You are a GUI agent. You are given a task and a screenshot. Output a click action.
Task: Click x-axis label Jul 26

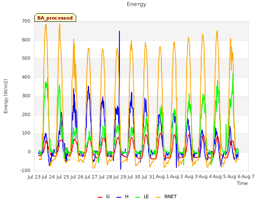pyautogui.click(x=77, y=177)
